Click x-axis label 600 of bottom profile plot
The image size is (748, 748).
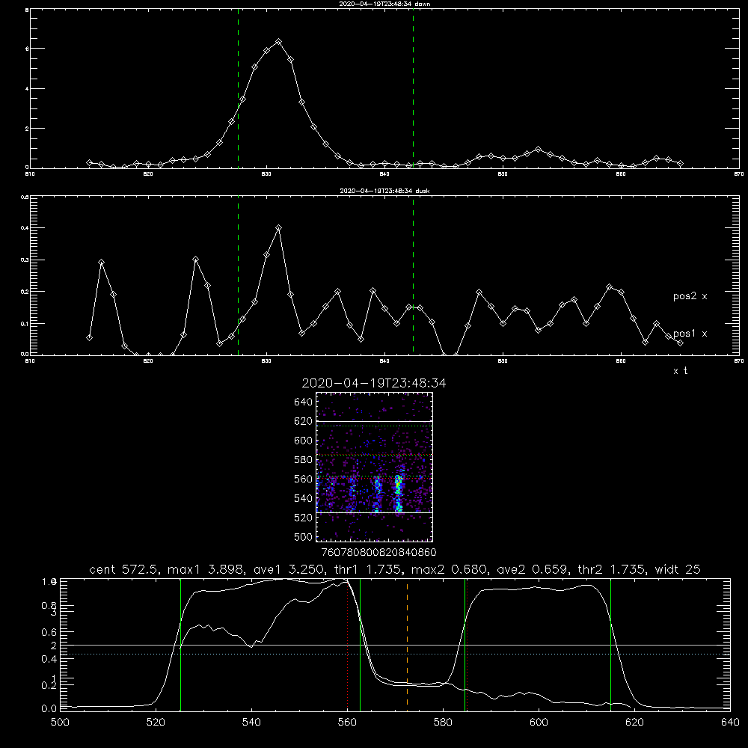point(539,723)
